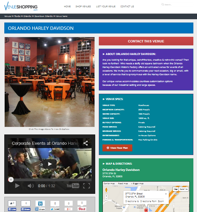Click Directions to in map bubble
This screenshot has height=212, width=197.
tap(132, 201)
